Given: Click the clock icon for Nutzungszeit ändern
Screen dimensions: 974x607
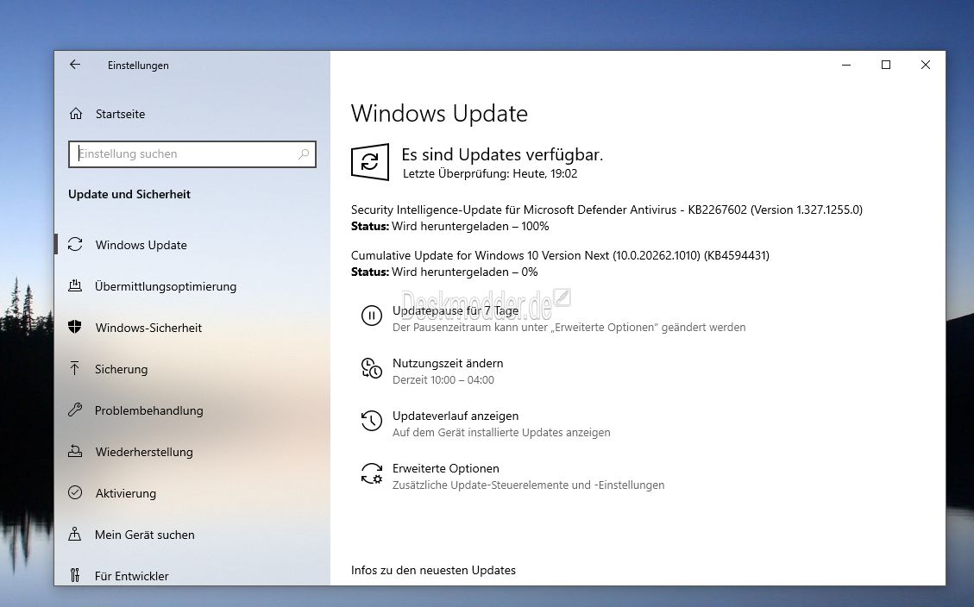Looking at the screenshot, I should point(372,368).
